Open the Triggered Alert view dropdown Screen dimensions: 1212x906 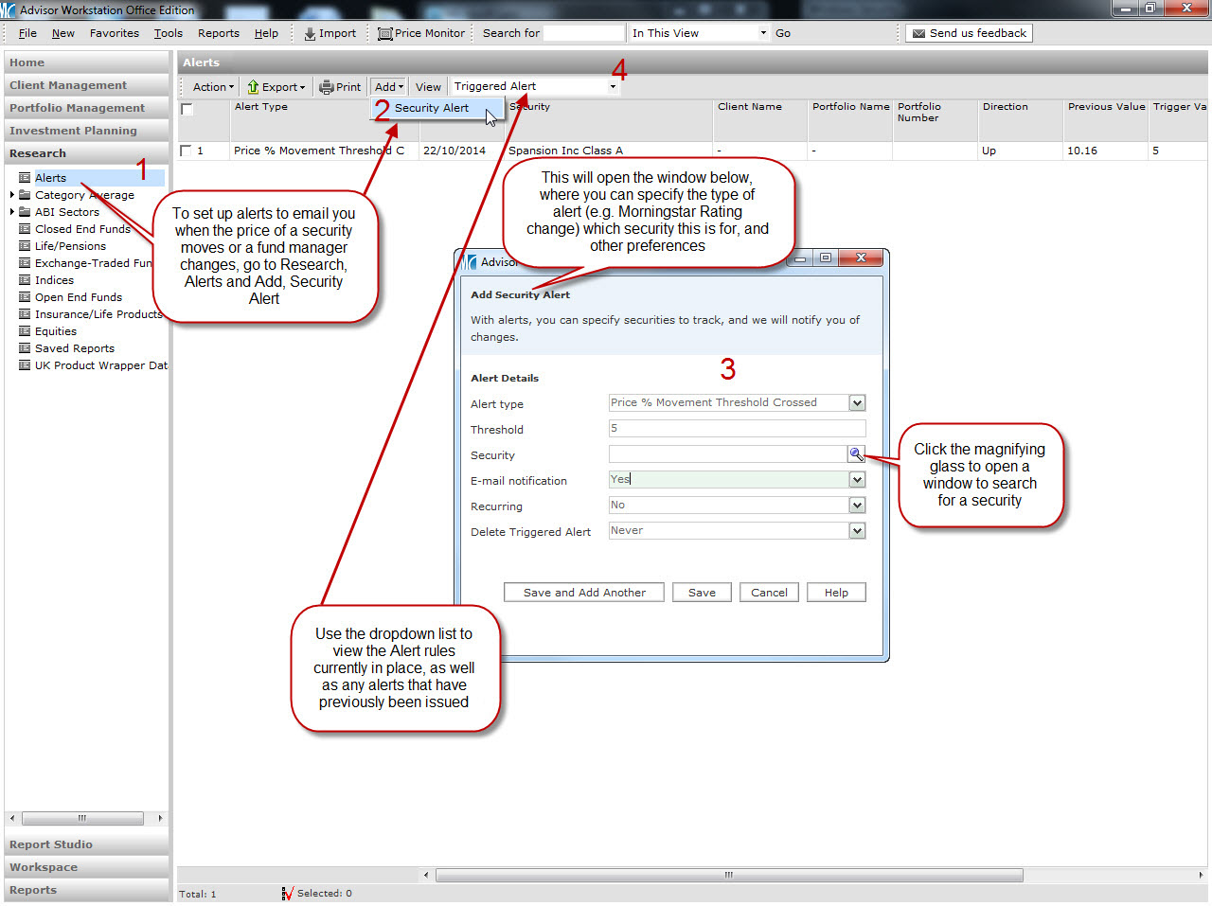click(613, 86)
